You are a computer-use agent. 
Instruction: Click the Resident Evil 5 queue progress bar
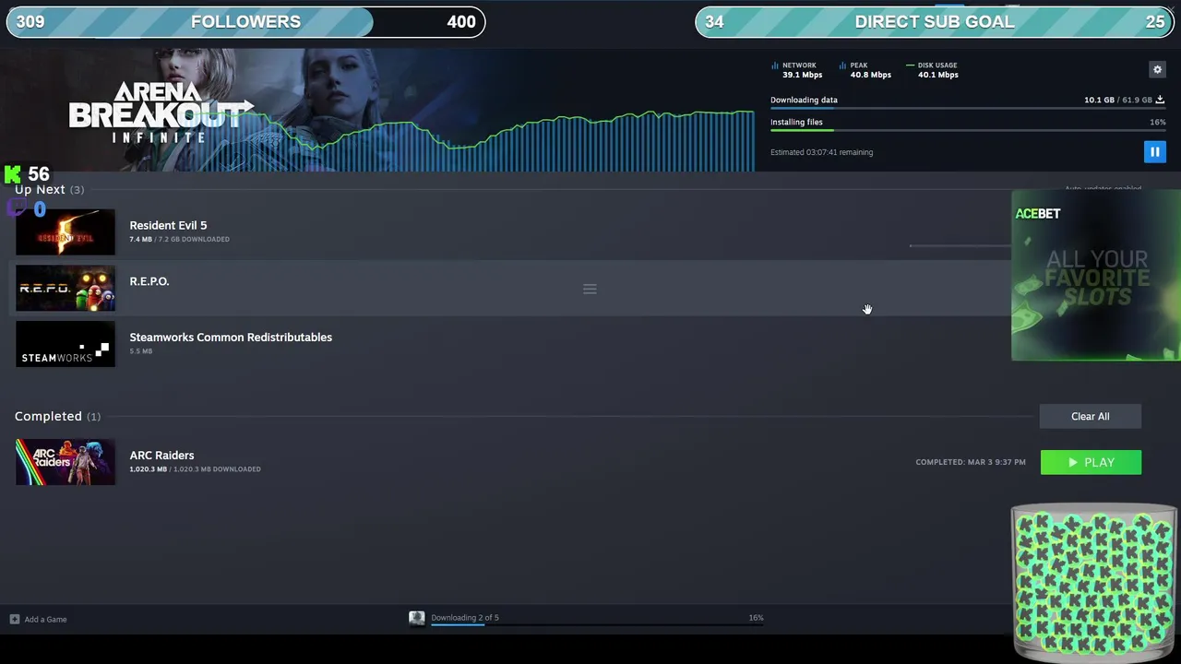pos(960,245)
